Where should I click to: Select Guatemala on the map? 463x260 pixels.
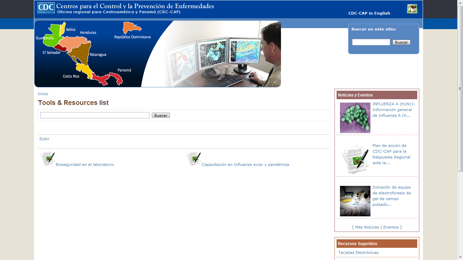[x=52, y=36]
